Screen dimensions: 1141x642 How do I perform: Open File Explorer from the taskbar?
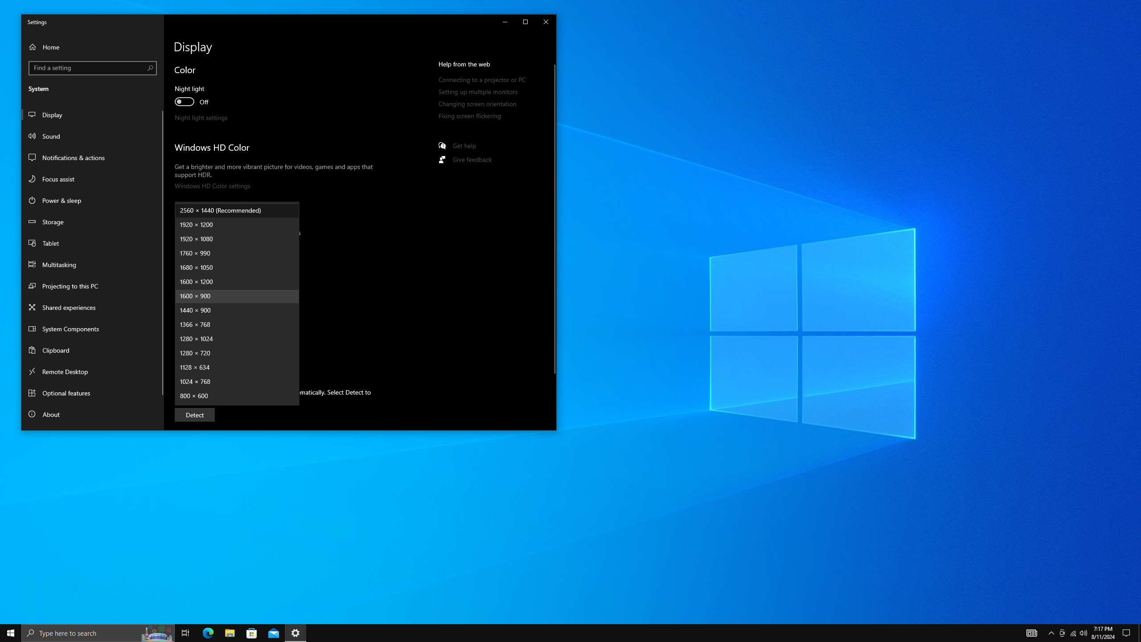point(230,633)
